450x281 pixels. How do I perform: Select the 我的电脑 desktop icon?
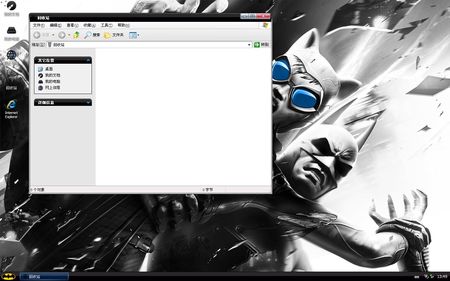click(12, 33)
